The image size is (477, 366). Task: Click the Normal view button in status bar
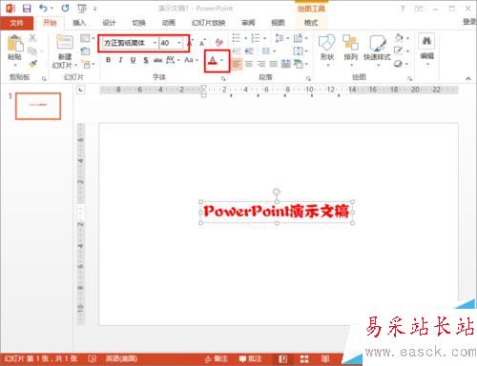click(283, 359)
